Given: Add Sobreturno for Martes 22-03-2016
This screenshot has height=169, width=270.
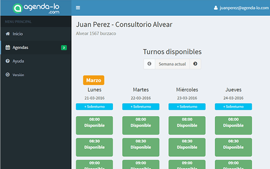Looking at the screenshot, I should 141,107.
